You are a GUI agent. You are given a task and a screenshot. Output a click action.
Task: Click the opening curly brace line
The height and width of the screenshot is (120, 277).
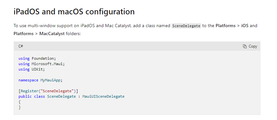(x=20, y=102)
